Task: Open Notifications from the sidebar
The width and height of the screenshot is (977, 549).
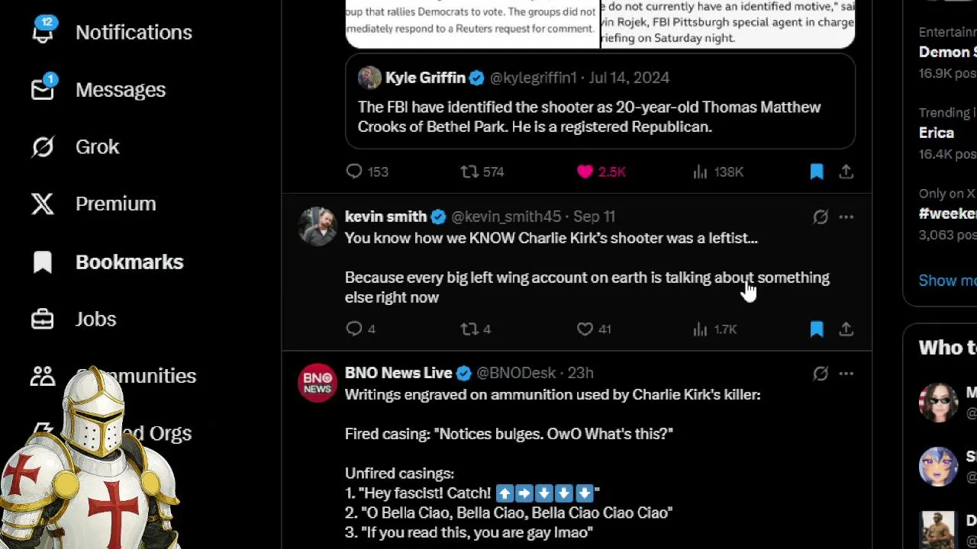Action: pyautogui.click(x=111, y=32)
